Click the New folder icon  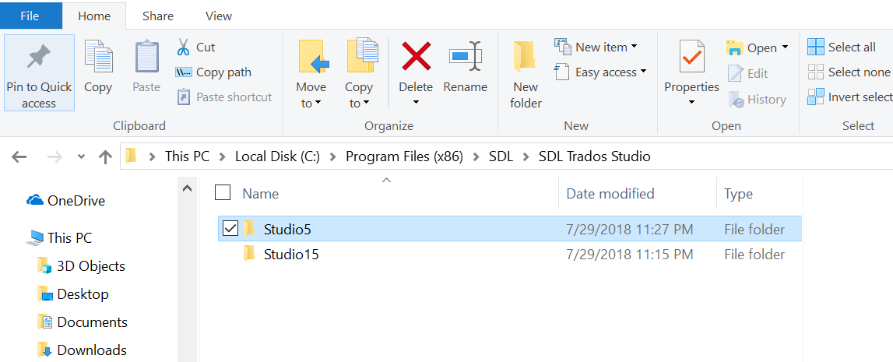coord(525,57)
